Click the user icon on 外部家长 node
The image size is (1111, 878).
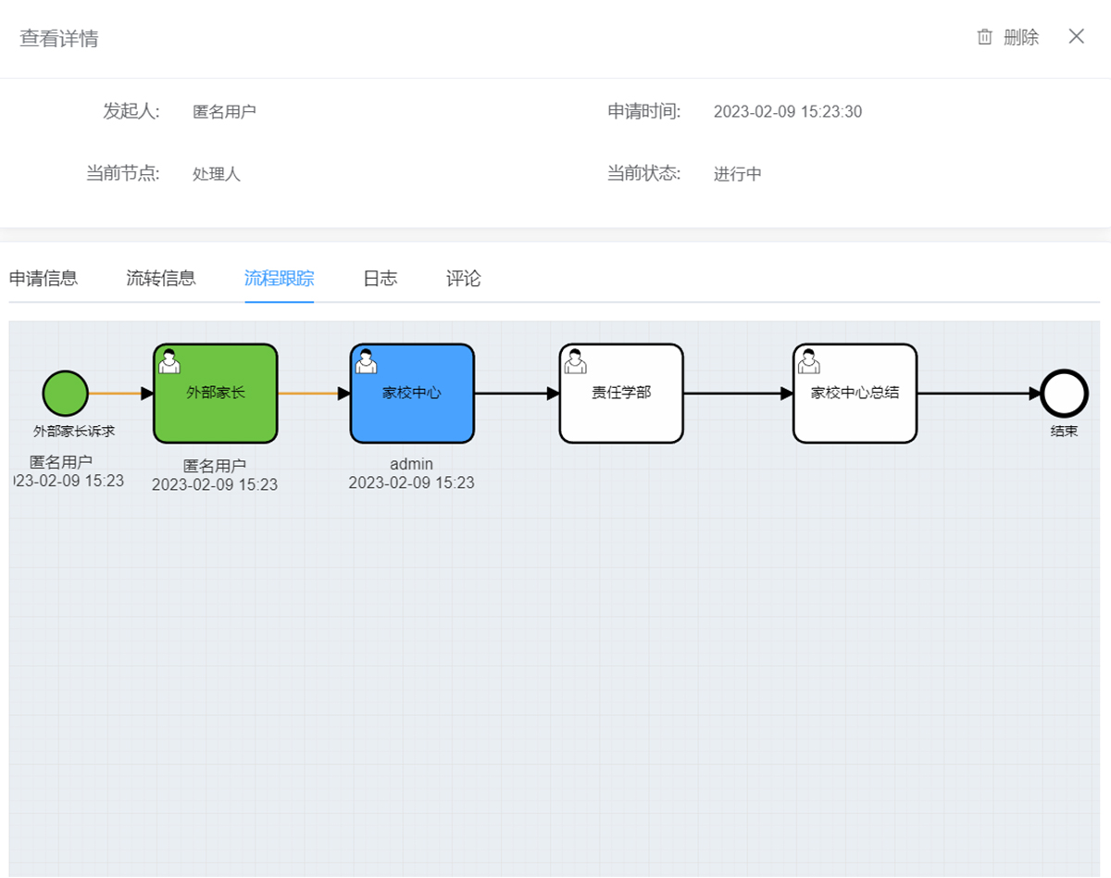pos(169,360)
